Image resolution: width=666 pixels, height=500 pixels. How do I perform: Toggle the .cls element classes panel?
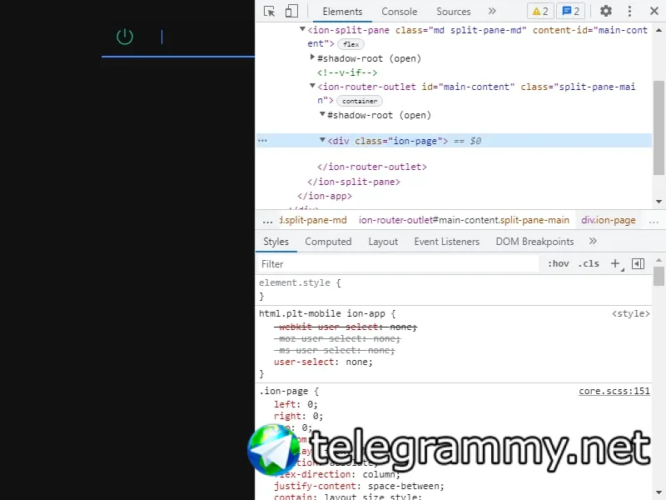(589, 264)
